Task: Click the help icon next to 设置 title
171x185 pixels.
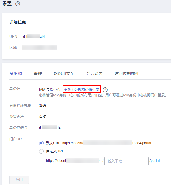Action: pyautogui.click(x=18, y=4)
